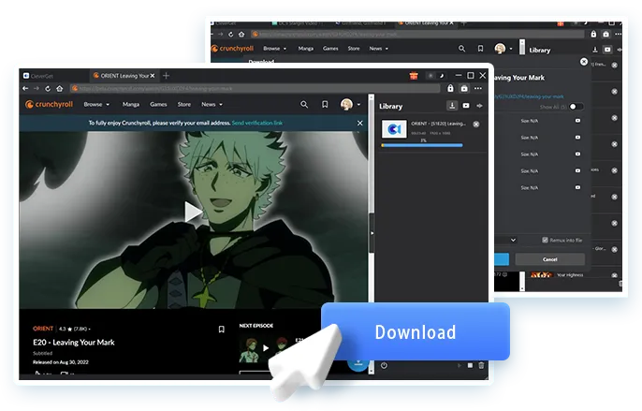Show downloaded videos in the front Library panel

[466, 106]
